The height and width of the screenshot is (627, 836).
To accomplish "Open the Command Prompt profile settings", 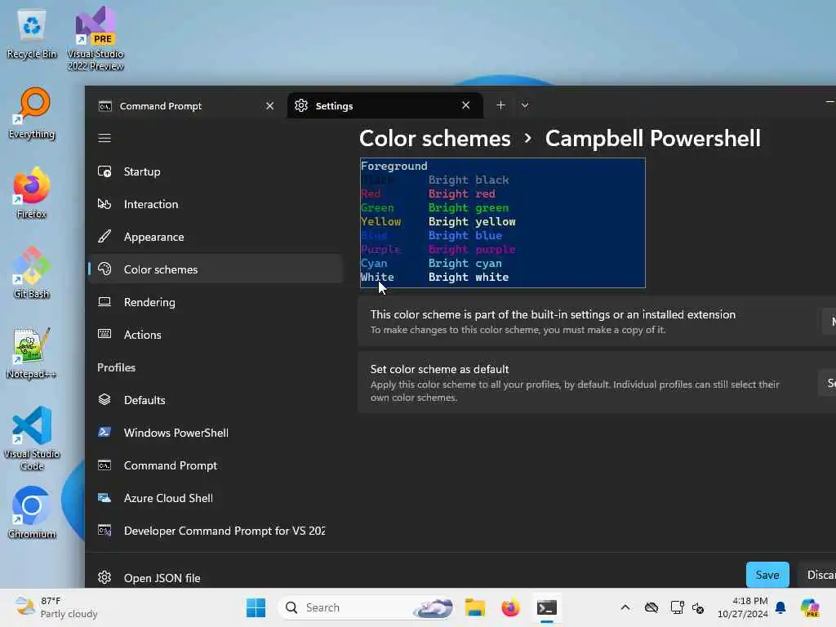I will 216,465.
